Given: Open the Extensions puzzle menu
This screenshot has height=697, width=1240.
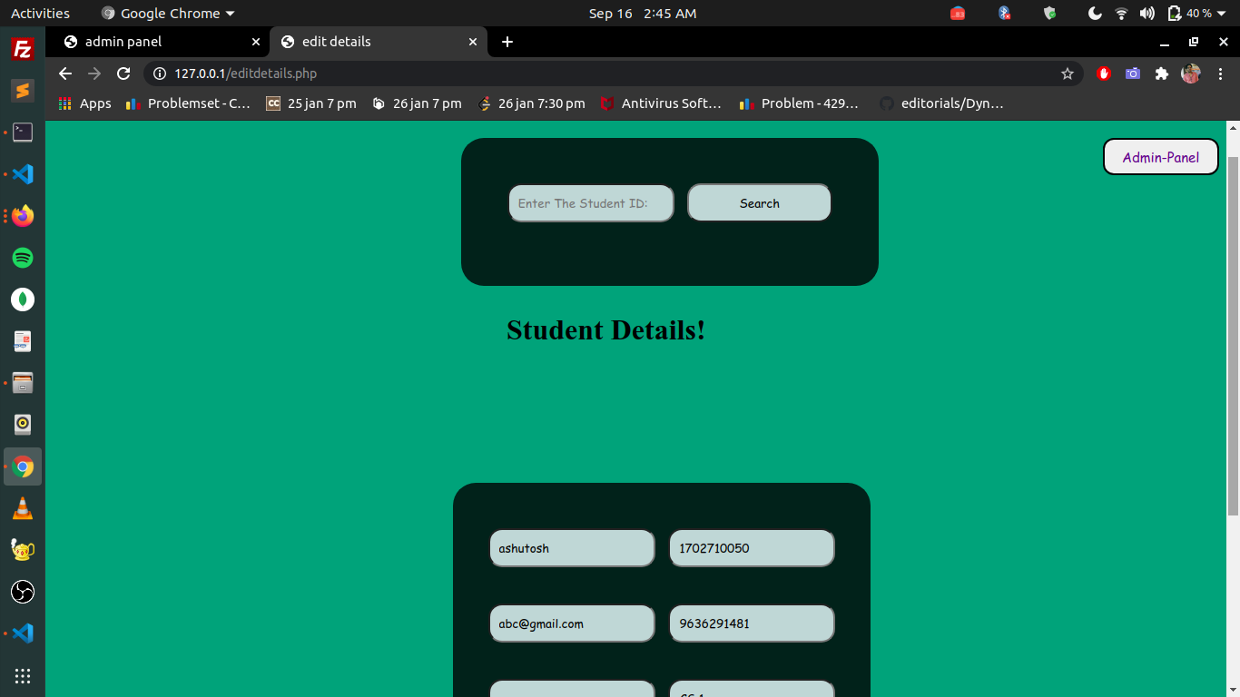Looking at the screenshot, I should pyautogui.click(x=1162, y=74).
